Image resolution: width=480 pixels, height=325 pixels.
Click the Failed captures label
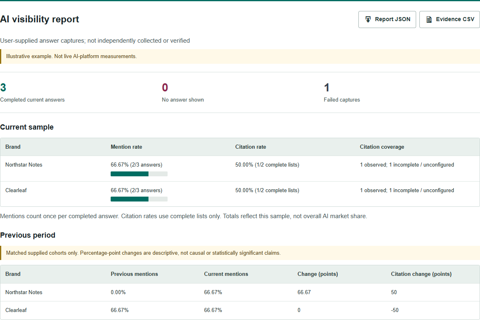click(342, 100)
